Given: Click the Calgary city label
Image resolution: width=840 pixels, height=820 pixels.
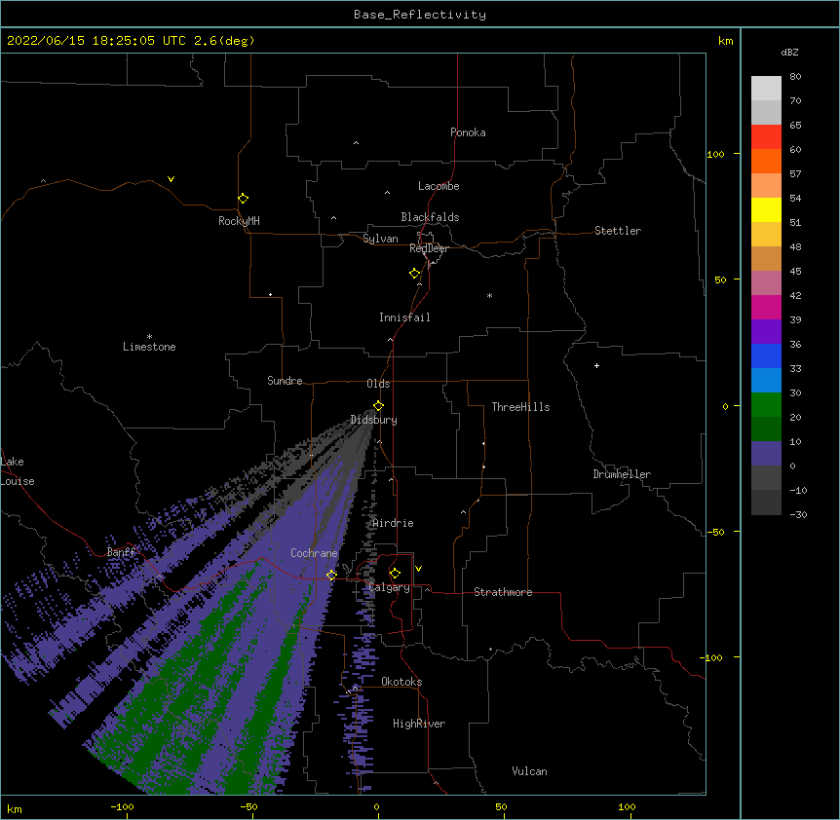Looking at the screenshot, I should tap(390, 587).
